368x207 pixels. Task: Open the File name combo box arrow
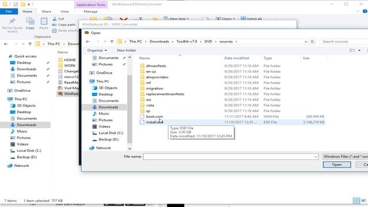[x=316, y=156]
